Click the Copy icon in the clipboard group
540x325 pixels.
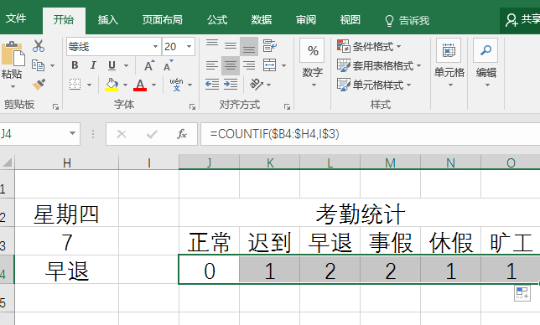click(x=38, y=65)
